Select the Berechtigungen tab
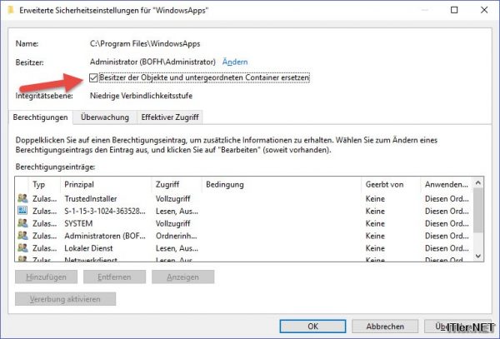 coord(41,118)
